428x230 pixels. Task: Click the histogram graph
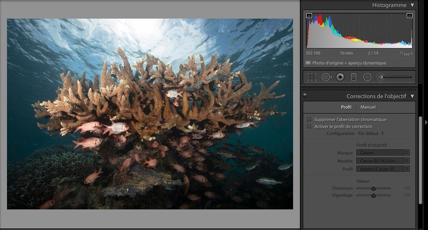pyautogui.click(x=359, y=30)
